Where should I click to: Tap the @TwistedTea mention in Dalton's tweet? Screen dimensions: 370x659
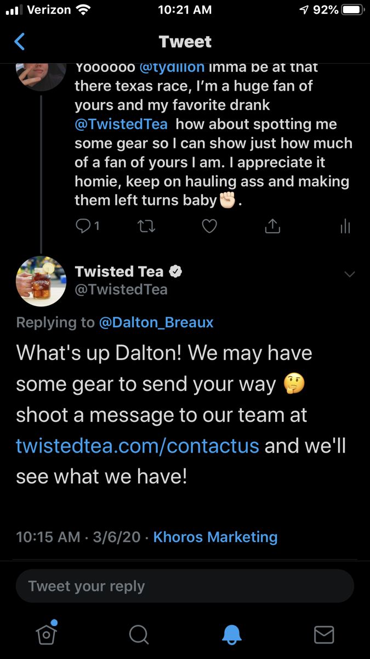click(x=121, y=124)
